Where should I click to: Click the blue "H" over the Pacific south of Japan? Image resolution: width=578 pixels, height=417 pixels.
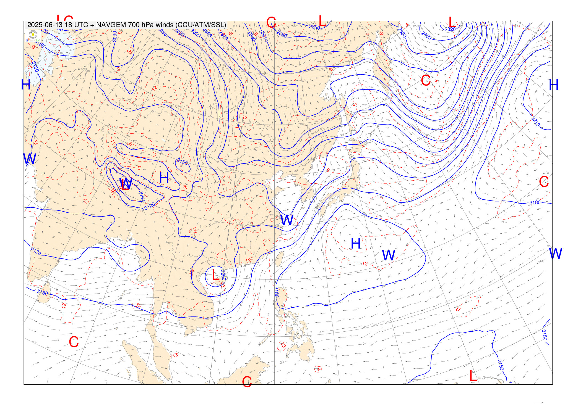(x=356, y=244)
